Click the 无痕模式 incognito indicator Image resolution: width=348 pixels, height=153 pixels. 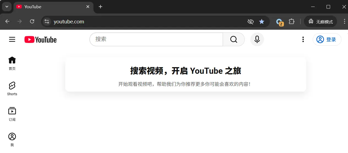[320, 21]
